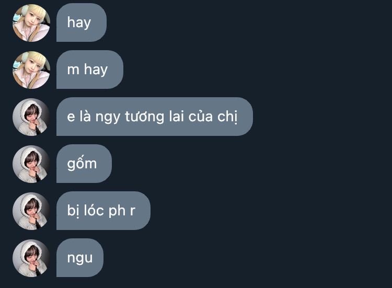This screenshot has height=288, width=392.
Task: Click the word "lóc" in fifth message
Action: pos(94,210)
